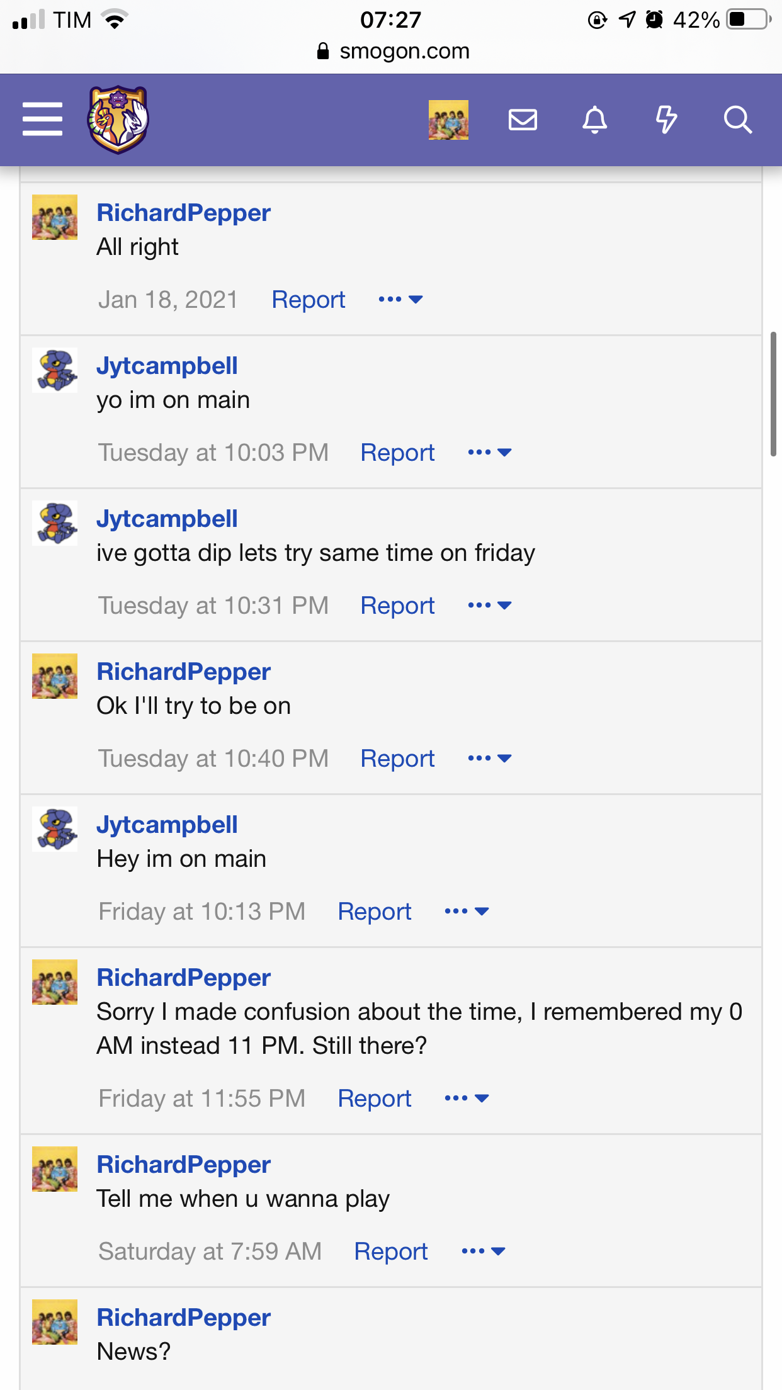Report the 'Hey im on main' message

[x=375, y=912]
